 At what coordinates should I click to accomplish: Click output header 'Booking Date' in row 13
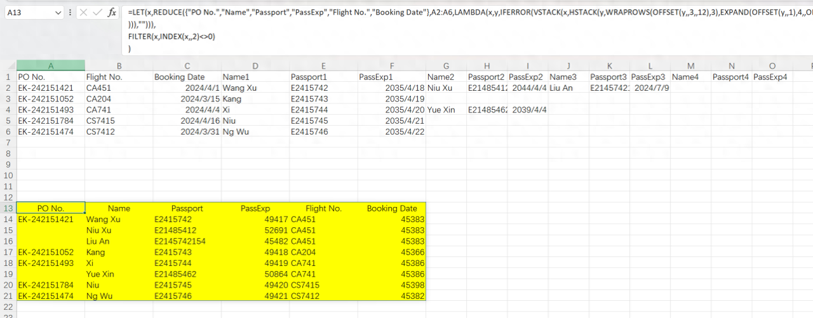click(x=391, y=208)
